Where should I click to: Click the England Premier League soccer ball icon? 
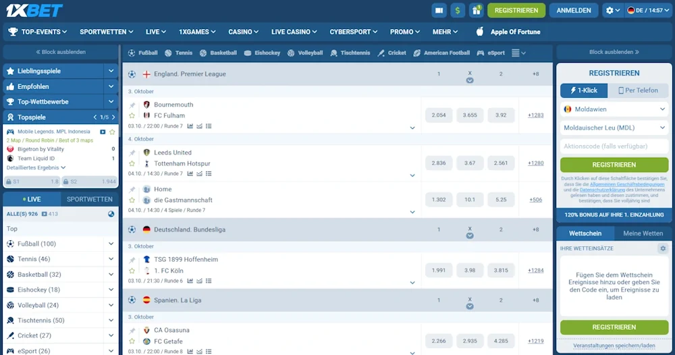132,74
